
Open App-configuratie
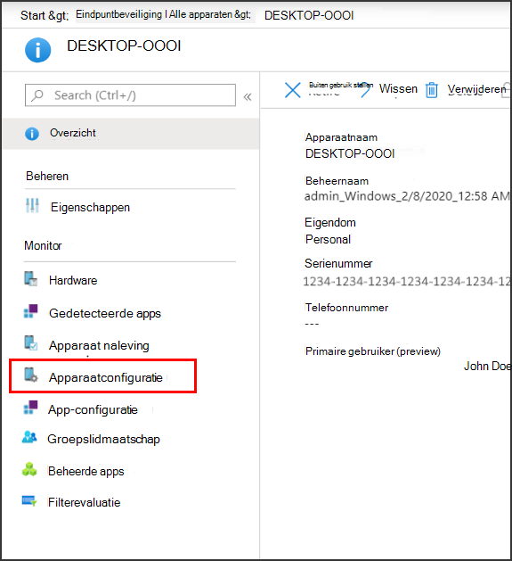click(x=93, y=409)
